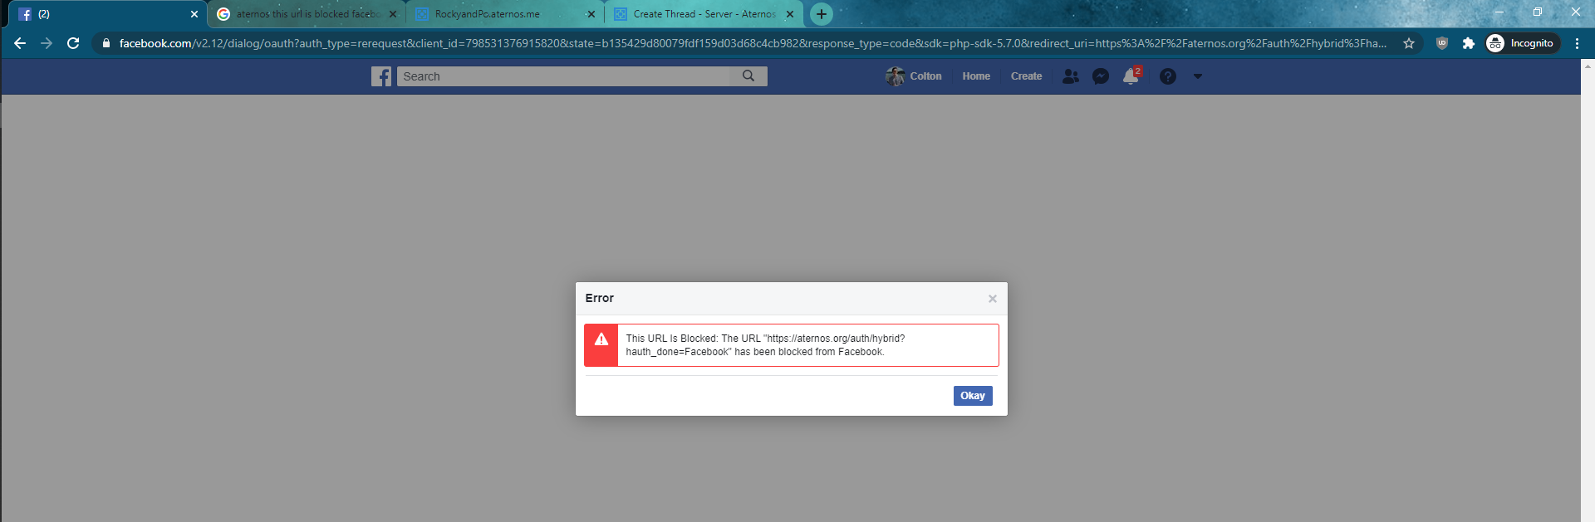Viewport: 1595px width, 522px height.
Task: Click the Okay button in Error dialog
Action: click(972, 396)
